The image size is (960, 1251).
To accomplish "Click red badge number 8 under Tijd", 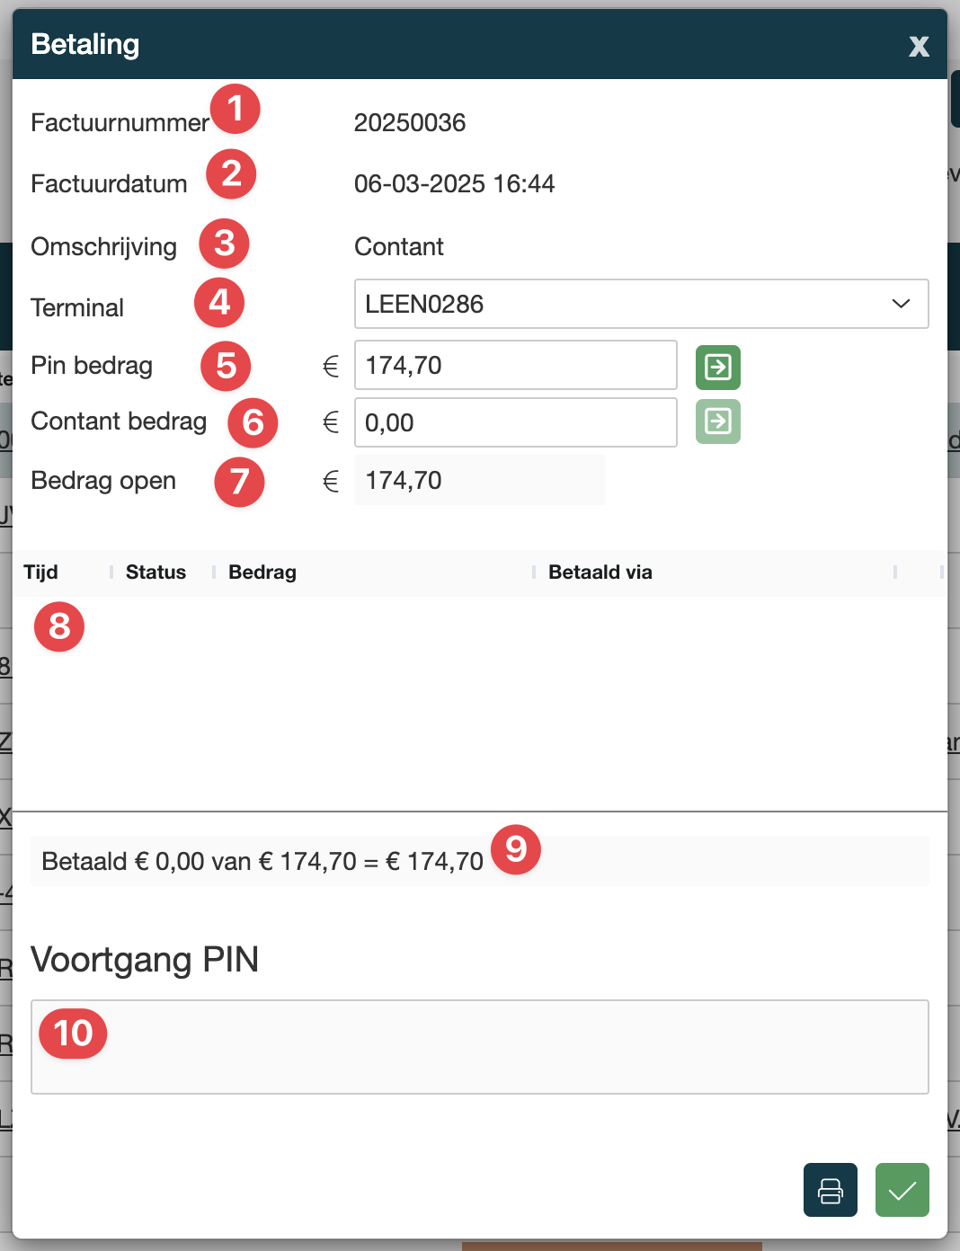I will tap(59, 626).
